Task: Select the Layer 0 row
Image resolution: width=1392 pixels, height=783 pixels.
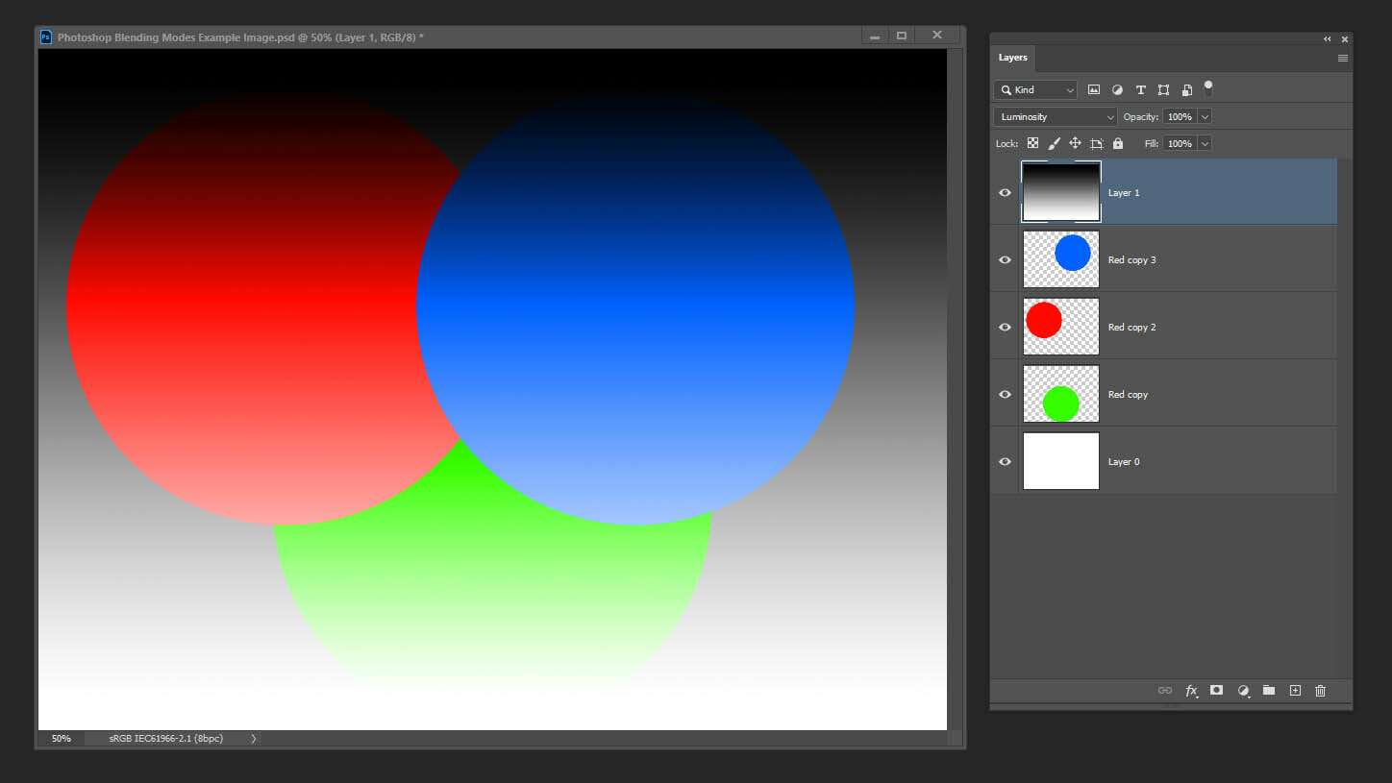Action: [1163, 461]
